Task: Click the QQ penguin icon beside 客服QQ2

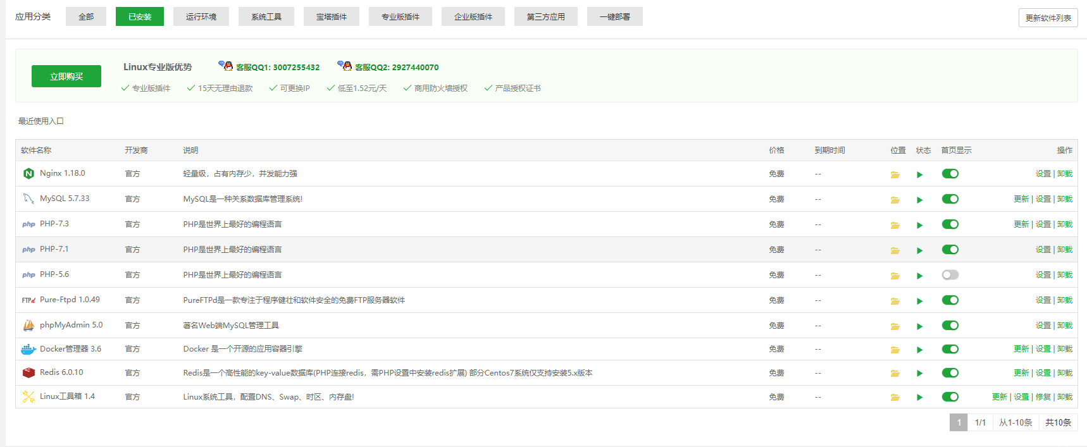Action: [x=345, y=65]
